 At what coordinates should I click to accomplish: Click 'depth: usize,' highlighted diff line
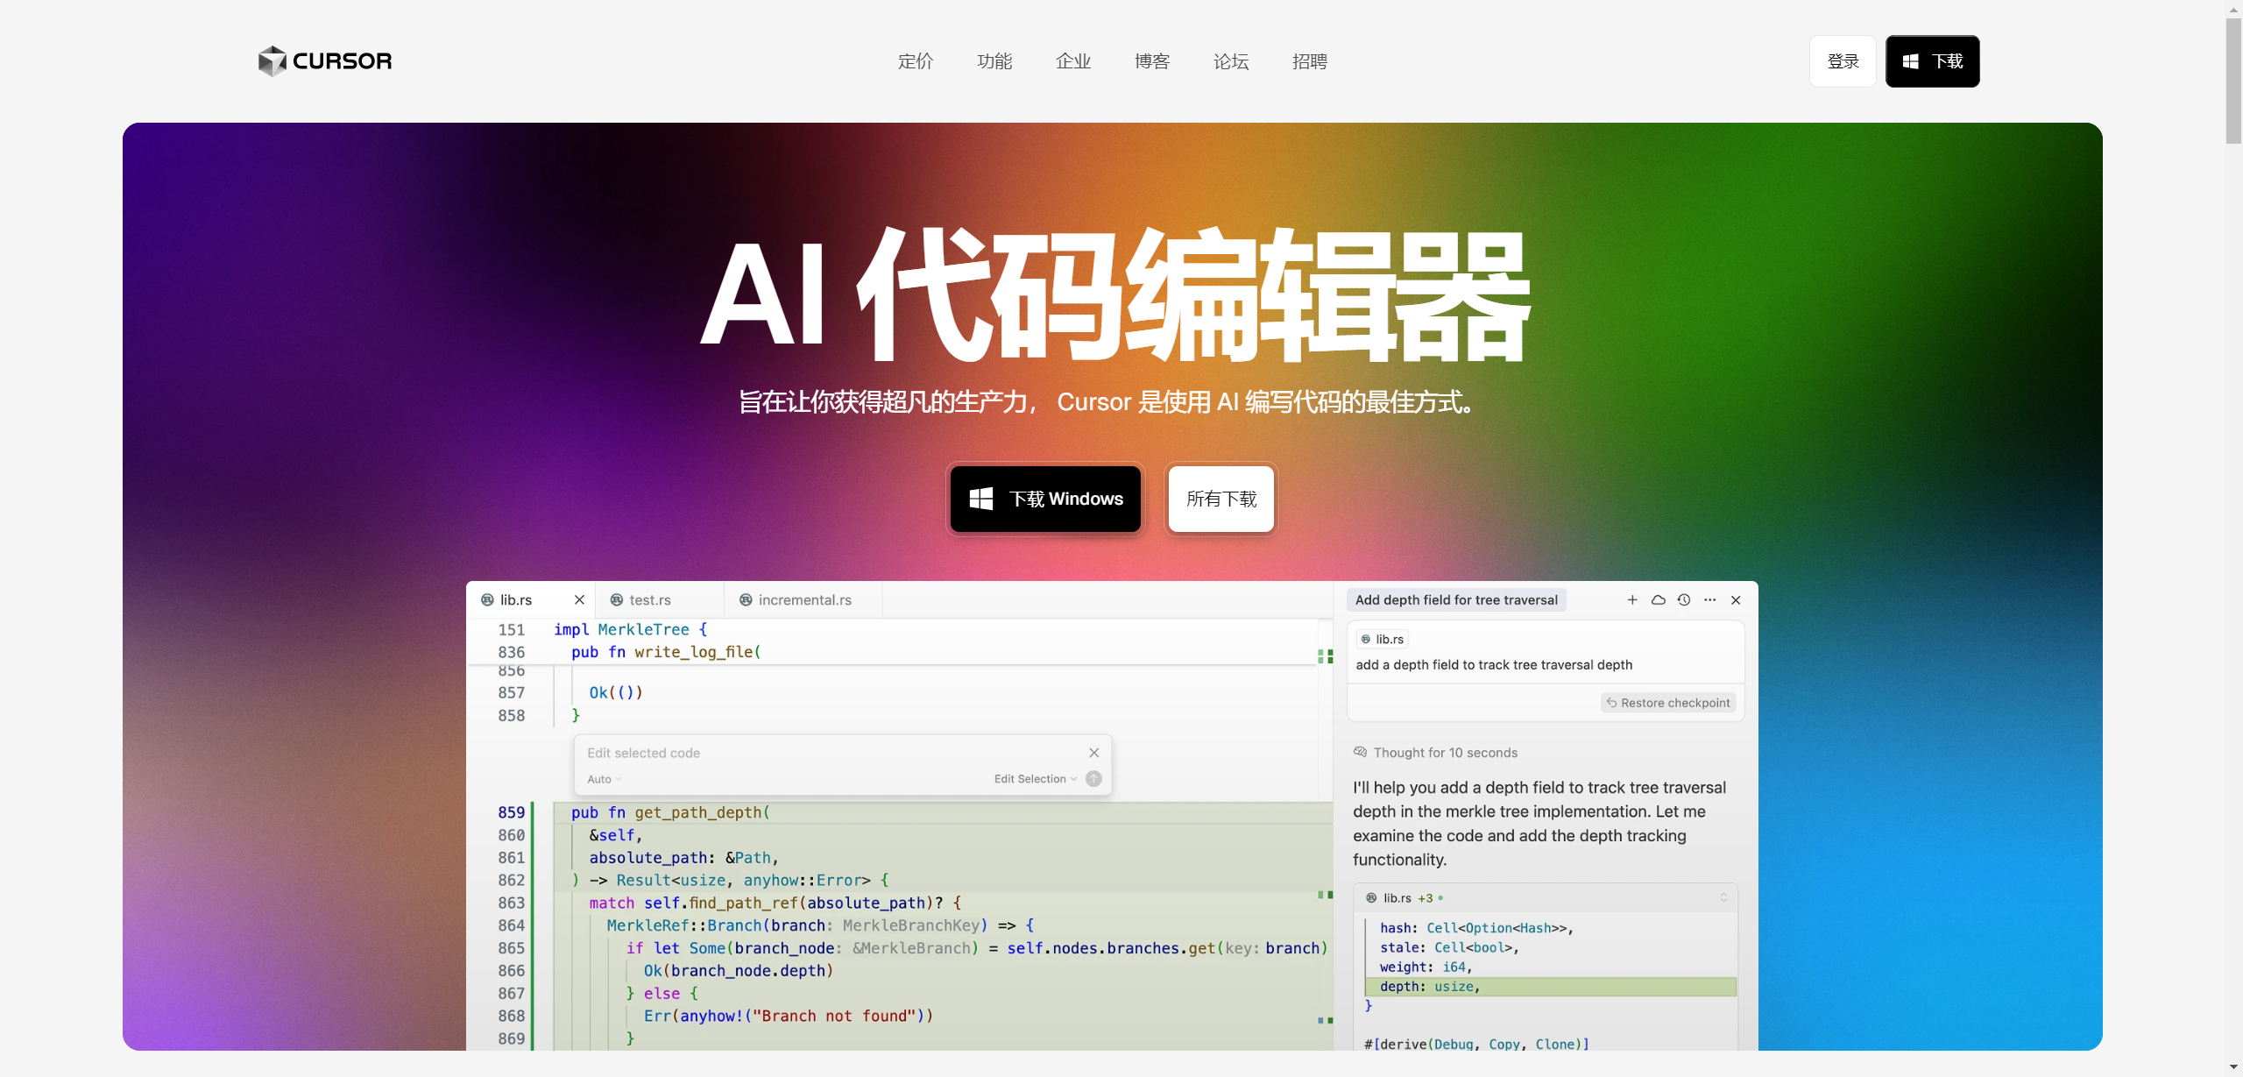(1551, 987)
